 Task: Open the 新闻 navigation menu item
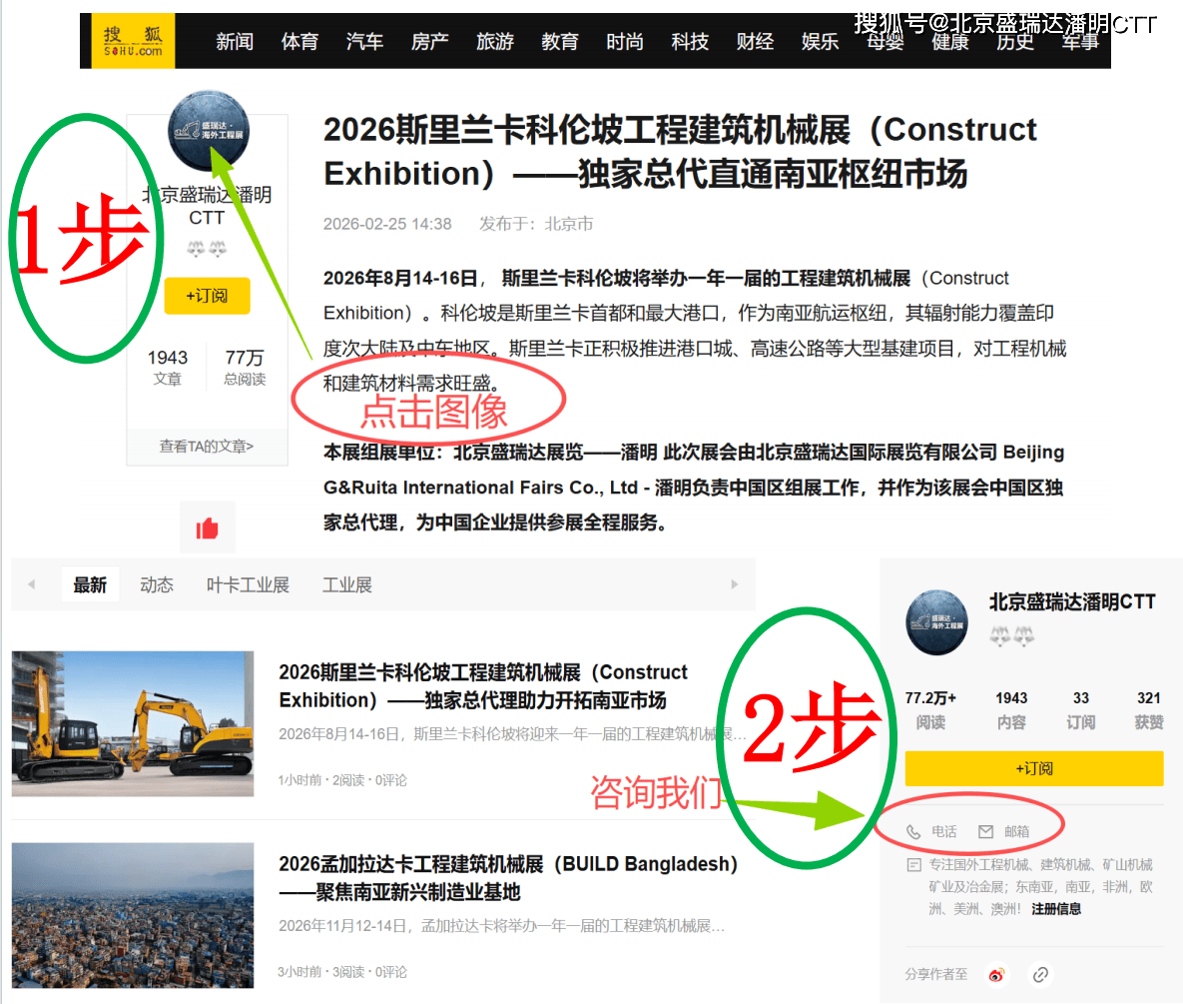pos(235,41)
